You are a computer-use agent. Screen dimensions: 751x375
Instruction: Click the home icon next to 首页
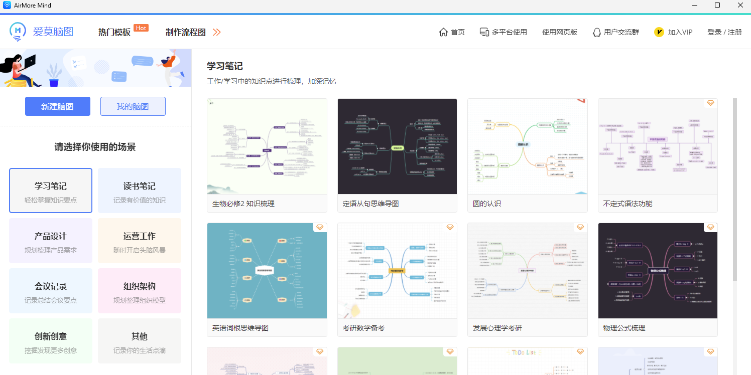(x=443, y=32)
